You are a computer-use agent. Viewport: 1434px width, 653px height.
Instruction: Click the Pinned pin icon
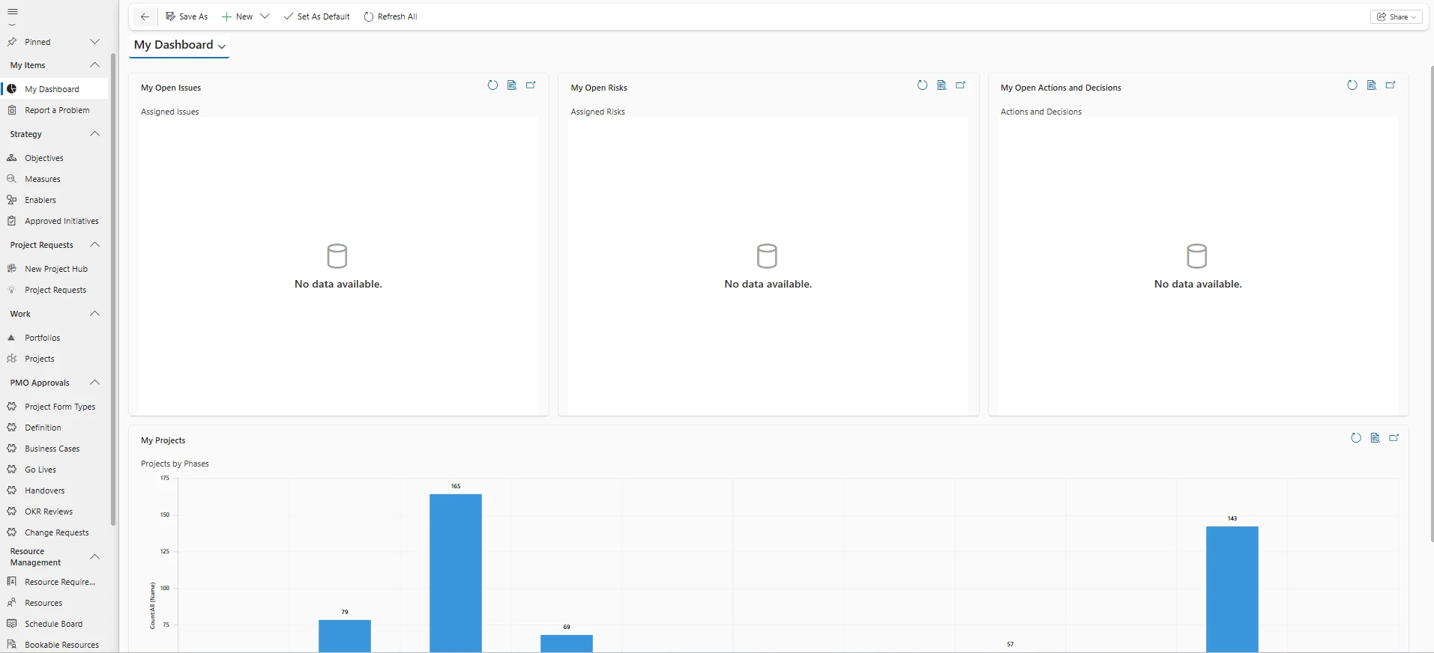(x=12, y=42)
